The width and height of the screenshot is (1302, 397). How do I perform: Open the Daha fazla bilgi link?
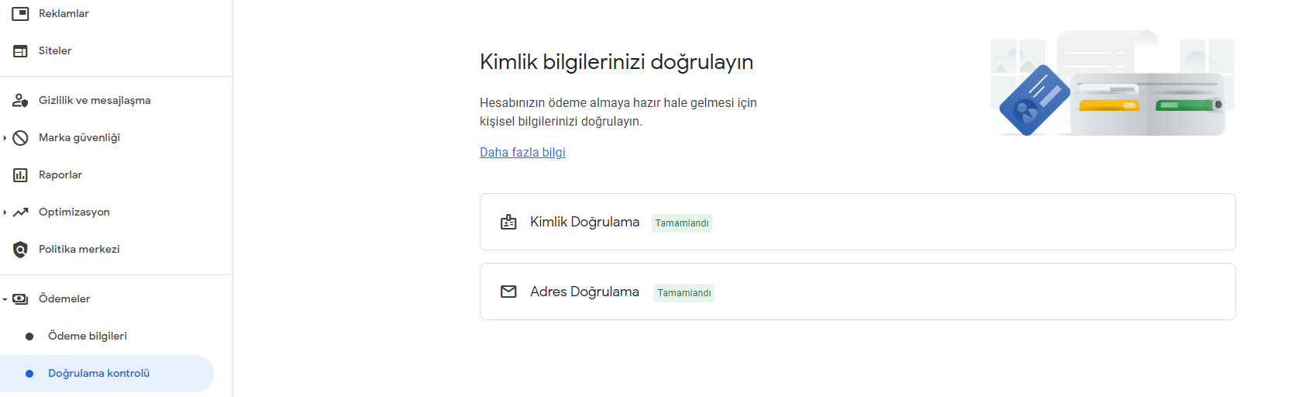(x=522, y=152)
